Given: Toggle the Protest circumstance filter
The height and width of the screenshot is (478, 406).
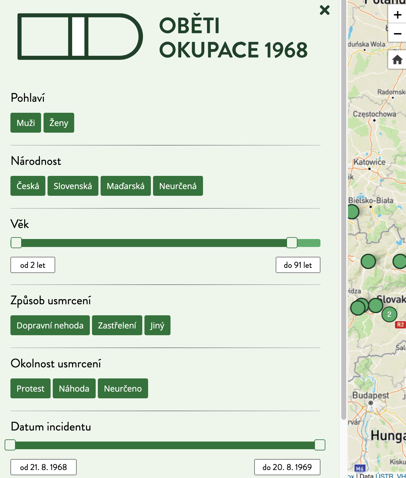Looking at the screenshot, I should tap(30, 389).
